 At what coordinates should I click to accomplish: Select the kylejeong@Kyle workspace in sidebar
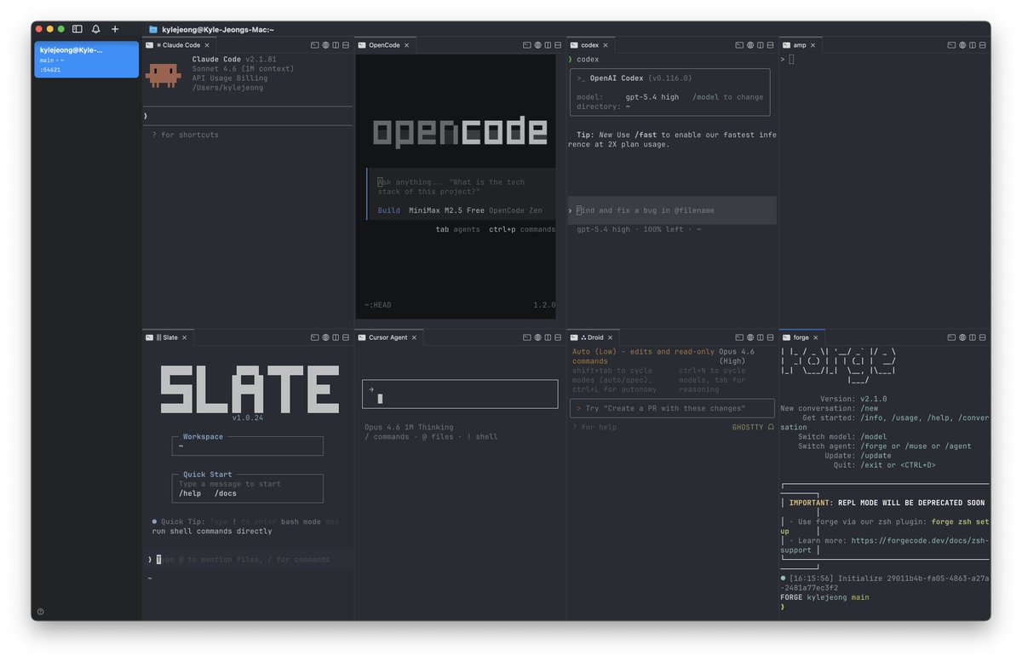pyautogui.click(x=86, y=59)
